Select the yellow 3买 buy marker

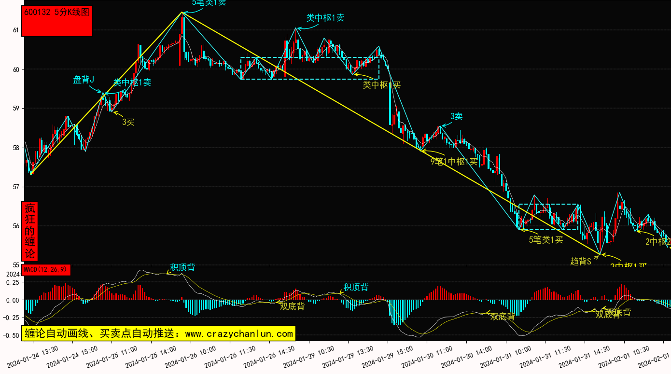click(128, 122)
